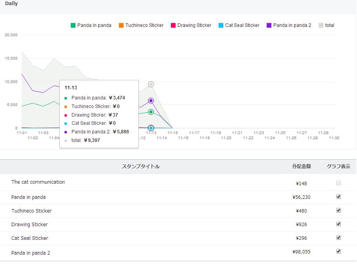Click the スタンプタイトル column header
This screenshot has width=357, height=264.
pos(141,167)
